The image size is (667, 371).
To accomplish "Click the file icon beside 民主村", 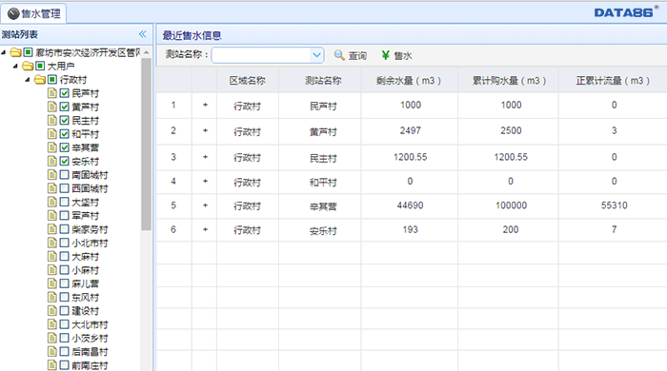I will click(51, 120).
